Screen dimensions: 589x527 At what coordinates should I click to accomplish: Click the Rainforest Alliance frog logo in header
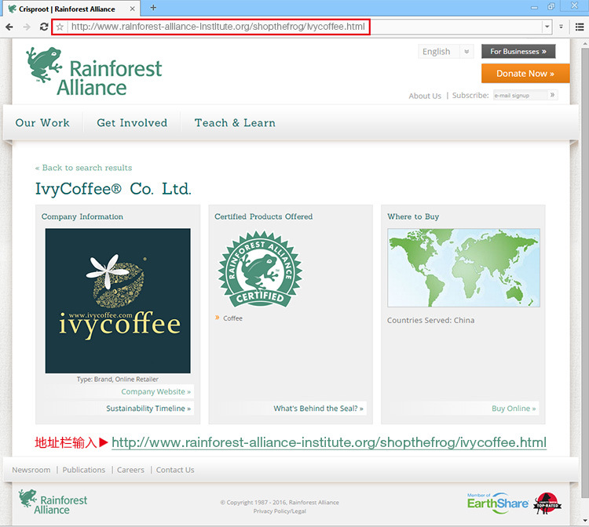pos(93,71)
